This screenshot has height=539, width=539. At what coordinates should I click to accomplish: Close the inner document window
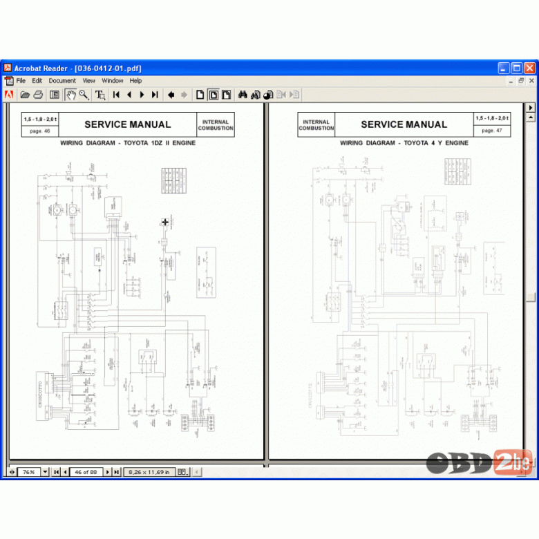[x=531, y=81]
